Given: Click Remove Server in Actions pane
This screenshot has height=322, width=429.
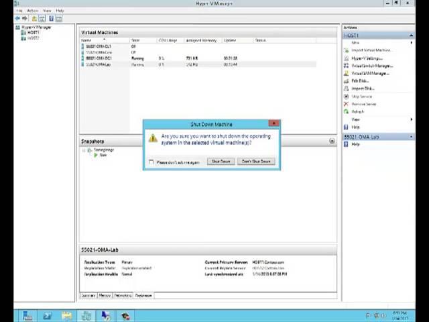Looking at the screenshot, I should (x=363, y=104).
